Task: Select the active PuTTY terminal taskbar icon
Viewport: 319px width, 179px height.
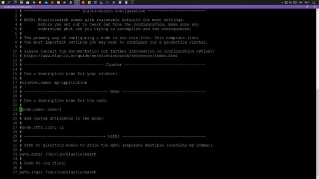Action: pos(77,2)
